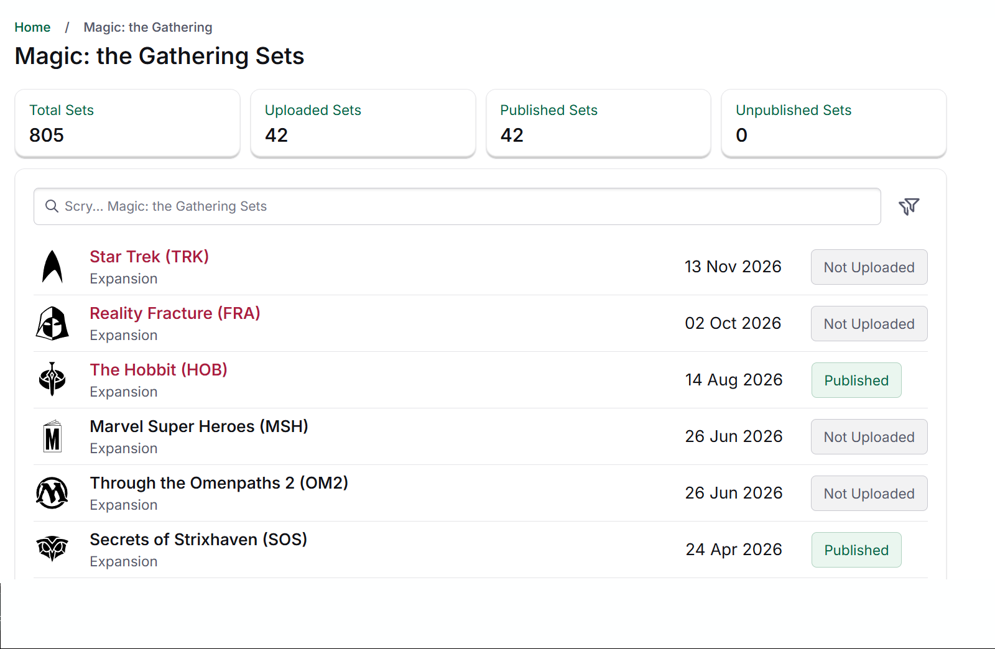Open Star Trek (TRK) set link
This screenshot has height=649, width=995.
click(x=149, y=257)
